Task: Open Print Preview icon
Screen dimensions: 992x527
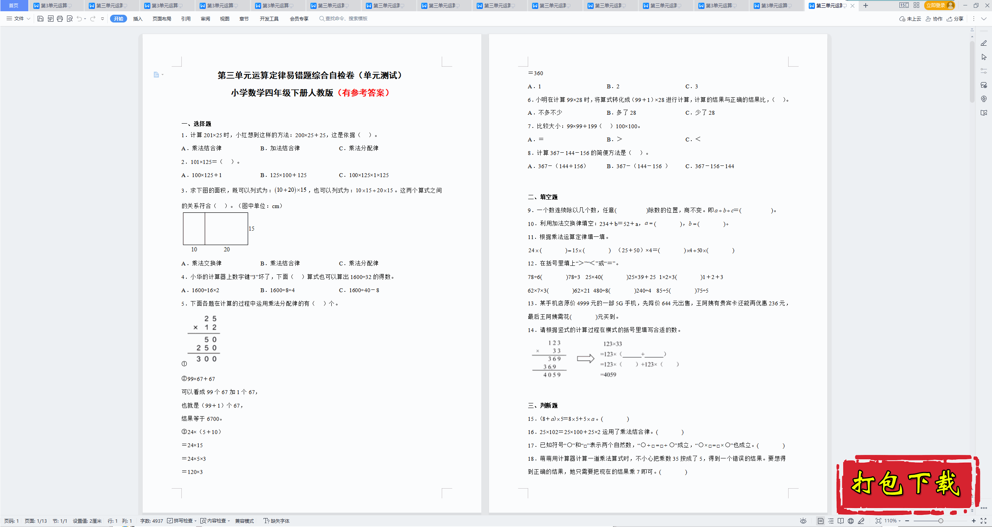Action: point(70,19)
